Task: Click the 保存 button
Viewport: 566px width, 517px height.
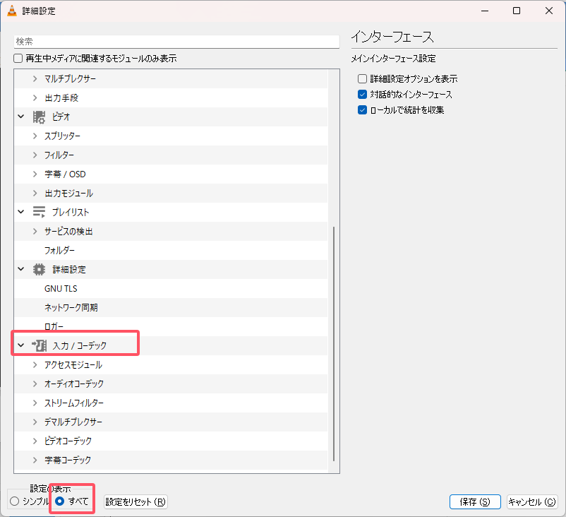Action: tap(475, 501)
